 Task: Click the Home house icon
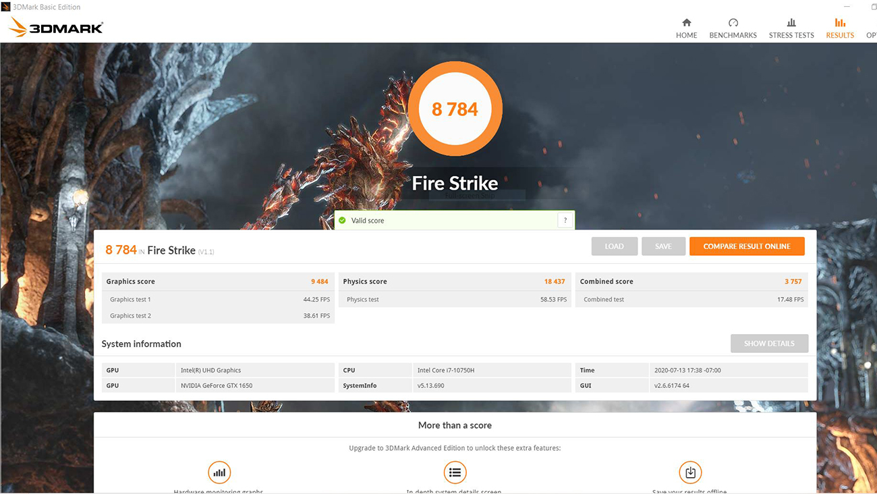point(686,22)
